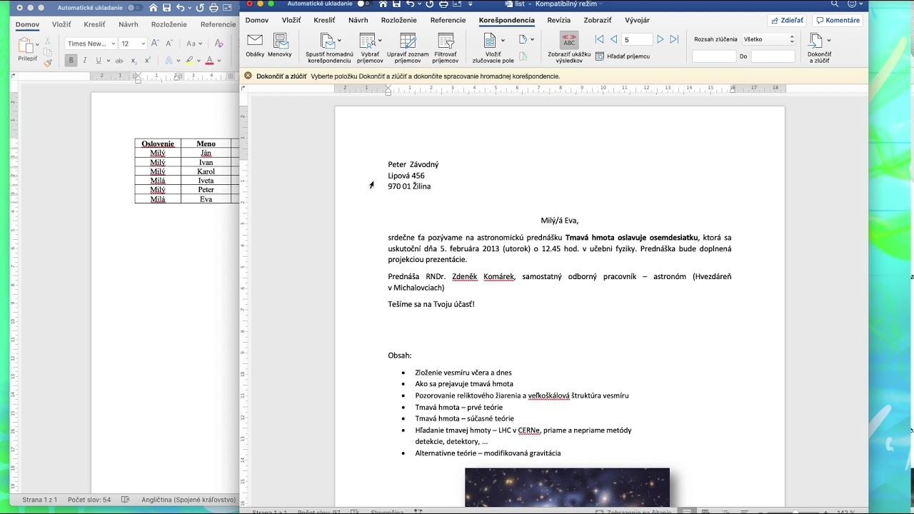This screenshot has height=514, width=914.
Task: Click Obálky (Envelopes) icon in front window
Action: point(254,40)
